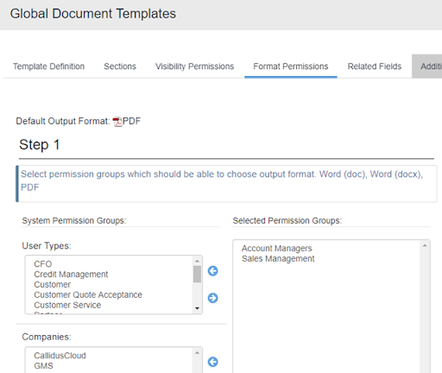Screen dimensions: 442x373
Task: Select the Format Permissions tab
Action: click(291, 66)
